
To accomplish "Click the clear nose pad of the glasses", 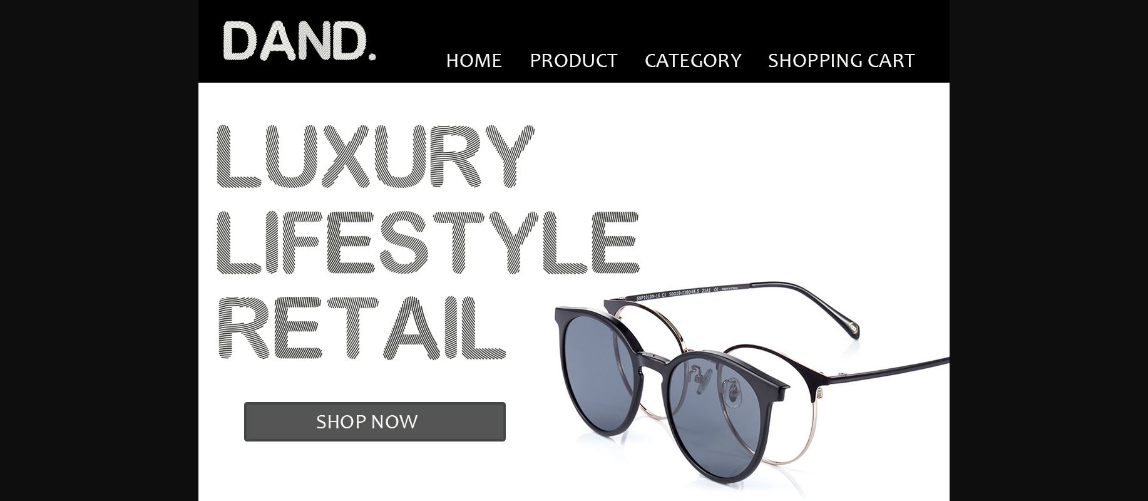I will click(x=731, y=391).
